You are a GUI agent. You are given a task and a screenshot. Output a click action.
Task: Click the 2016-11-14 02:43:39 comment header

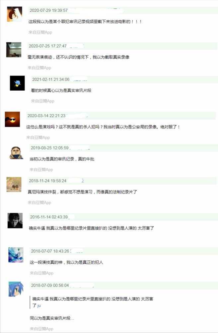(x=123, y=217)
